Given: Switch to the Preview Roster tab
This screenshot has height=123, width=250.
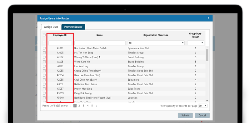Looking at the screenshot, I should (73, 27).
